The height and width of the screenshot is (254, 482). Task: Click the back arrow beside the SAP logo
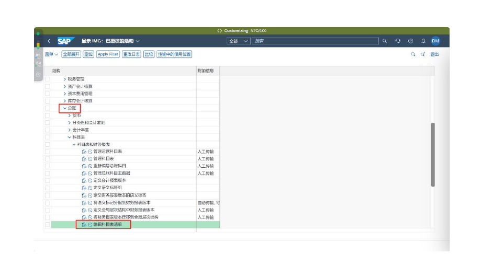(49, 41)
